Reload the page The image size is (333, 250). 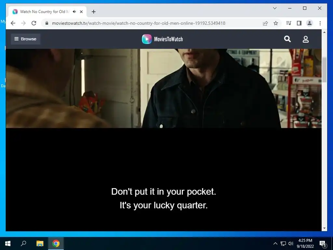coord(34,23)
